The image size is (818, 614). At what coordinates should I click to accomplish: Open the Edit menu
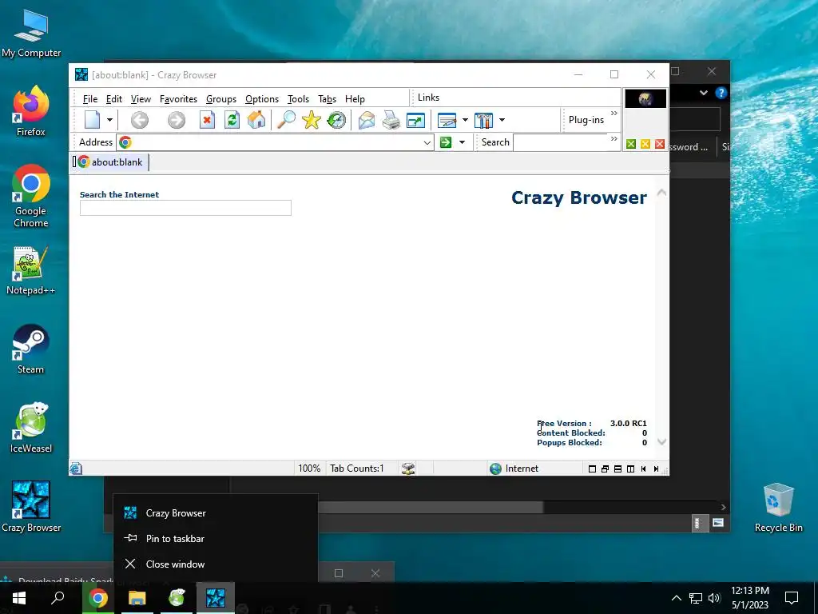point(113,98)
